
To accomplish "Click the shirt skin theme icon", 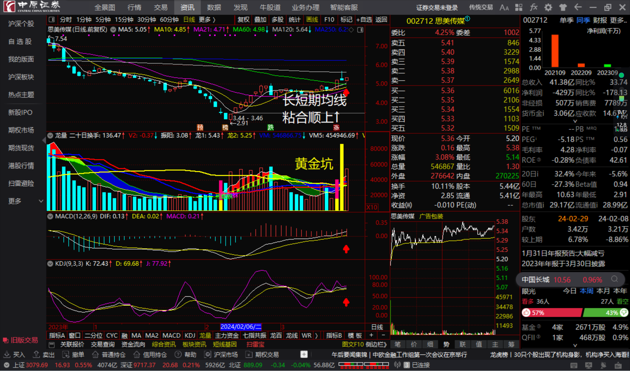I will (563, 7).
